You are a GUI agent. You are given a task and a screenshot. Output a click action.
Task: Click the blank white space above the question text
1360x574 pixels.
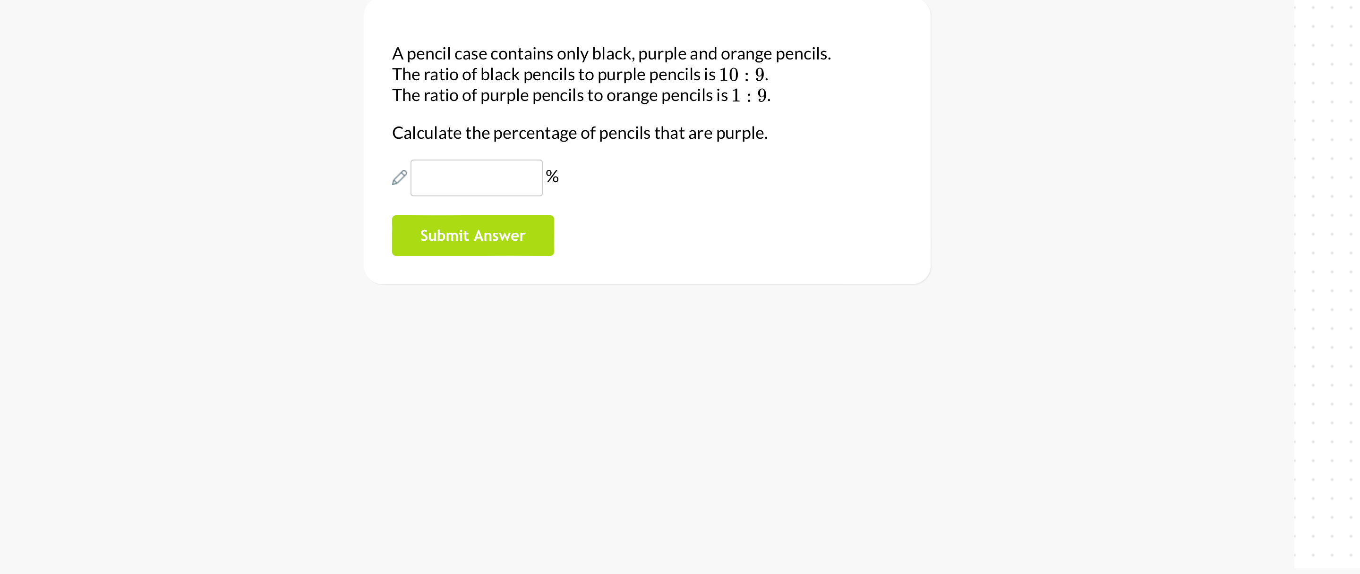pos(647,21)
